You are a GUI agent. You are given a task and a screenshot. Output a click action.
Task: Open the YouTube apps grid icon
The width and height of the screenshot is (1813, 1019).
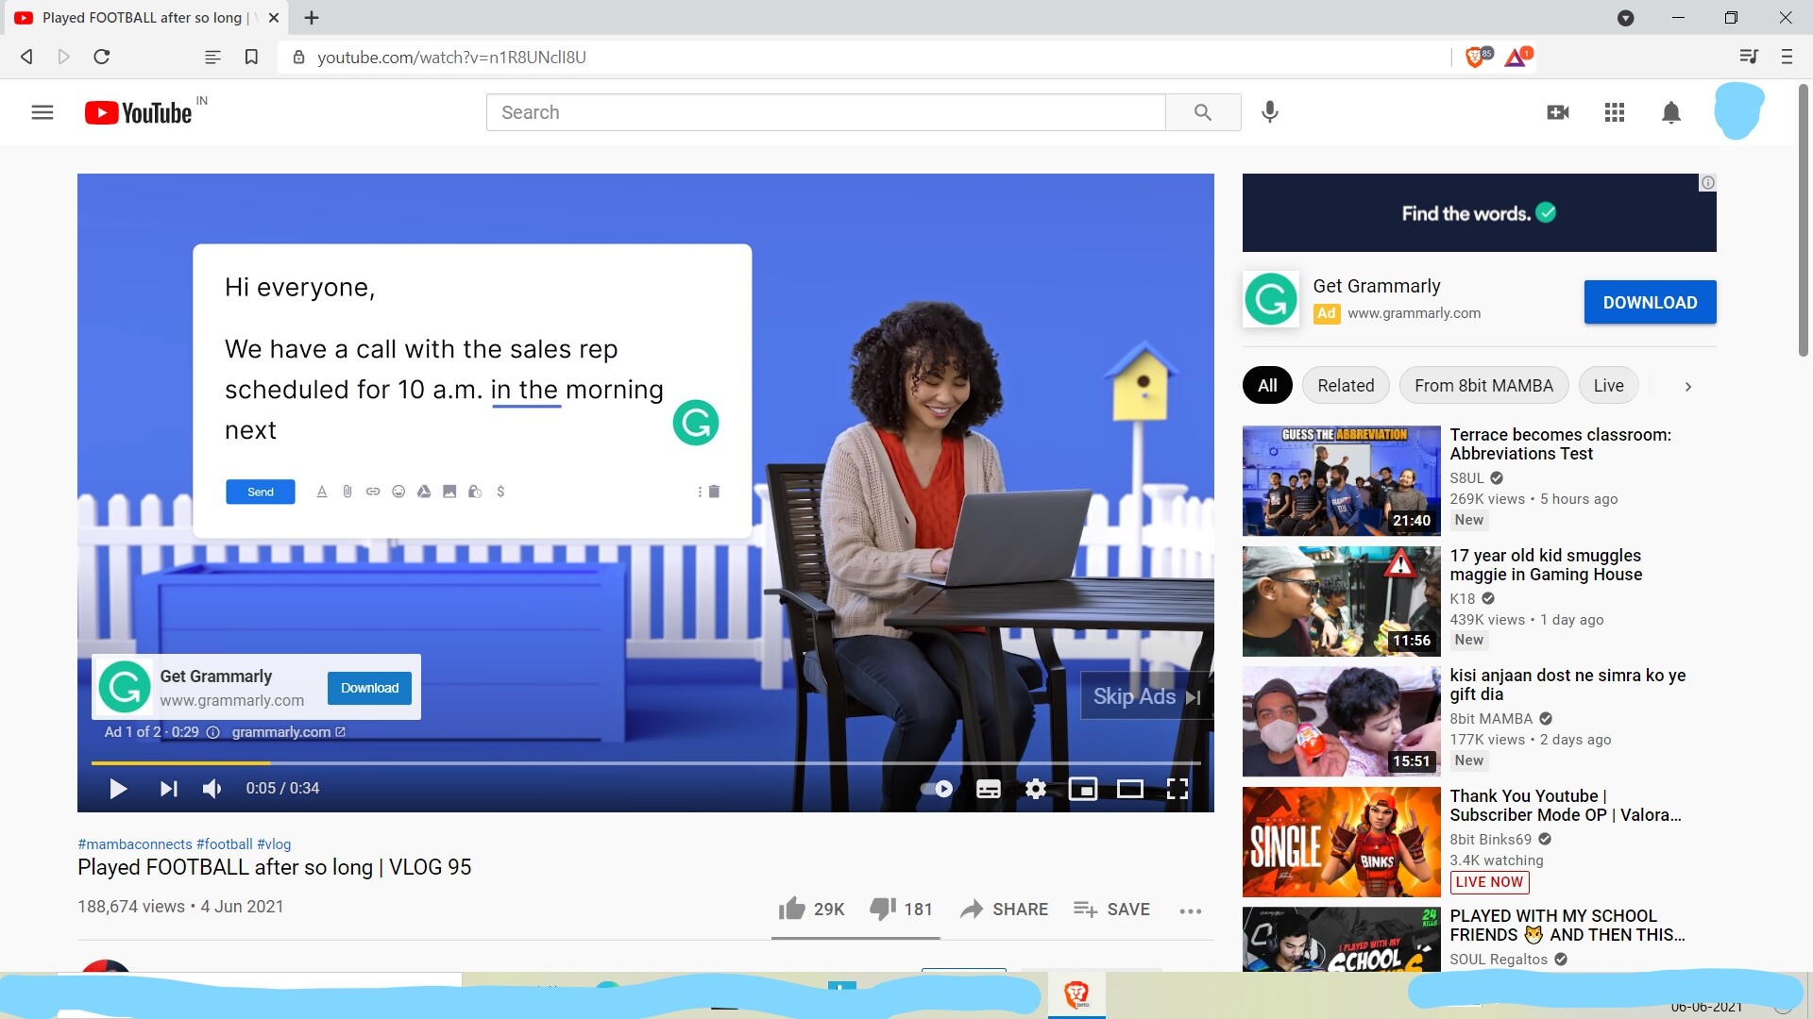click(x=1615, y=112)
